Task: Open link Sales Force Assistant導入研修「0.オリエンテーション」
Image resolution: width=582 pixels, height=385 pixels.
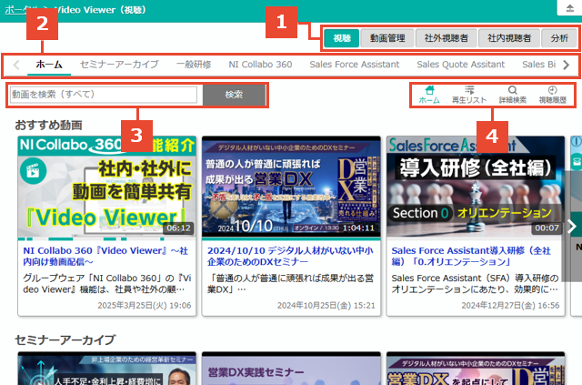Action: click(471, 257)
